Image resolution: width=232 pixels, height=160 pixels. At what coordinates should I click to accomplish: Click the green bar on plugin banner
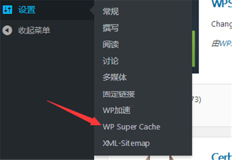click(x=194, y=49)
